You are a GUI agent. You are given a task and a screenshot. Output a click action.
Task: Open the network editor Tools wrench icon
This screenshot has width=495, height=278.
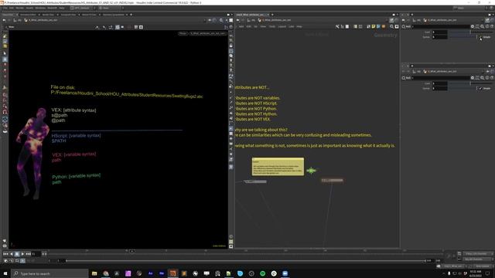(x=337, y=27)
